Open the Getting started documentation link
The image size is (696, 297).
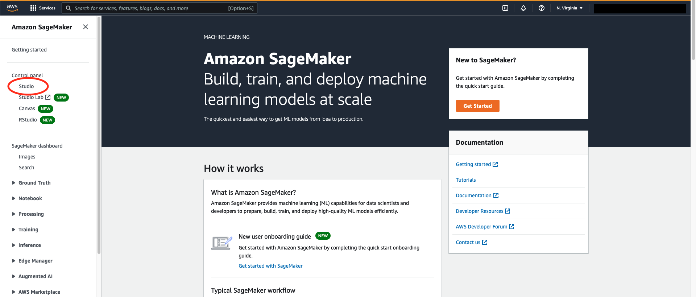pyautogui.click(x=473, y=164)
